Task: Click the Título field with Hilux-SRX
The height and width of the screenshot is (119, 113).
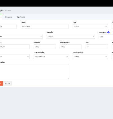Action: (45, 27)
